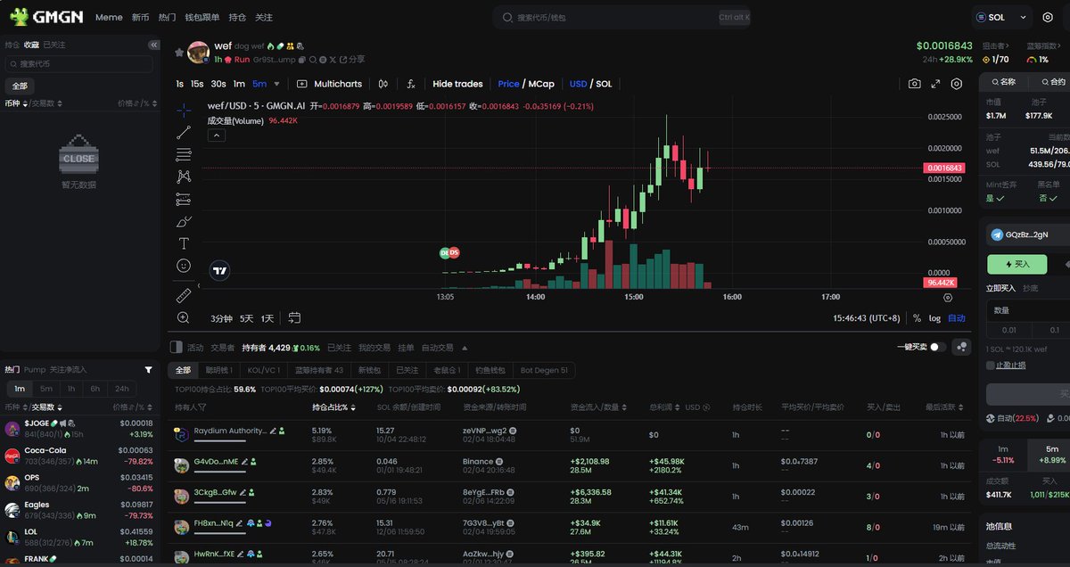The height and width of the screenshot is (567, 1070).
Task: Click the TradingView logo on chart
Action: [219, 270]
